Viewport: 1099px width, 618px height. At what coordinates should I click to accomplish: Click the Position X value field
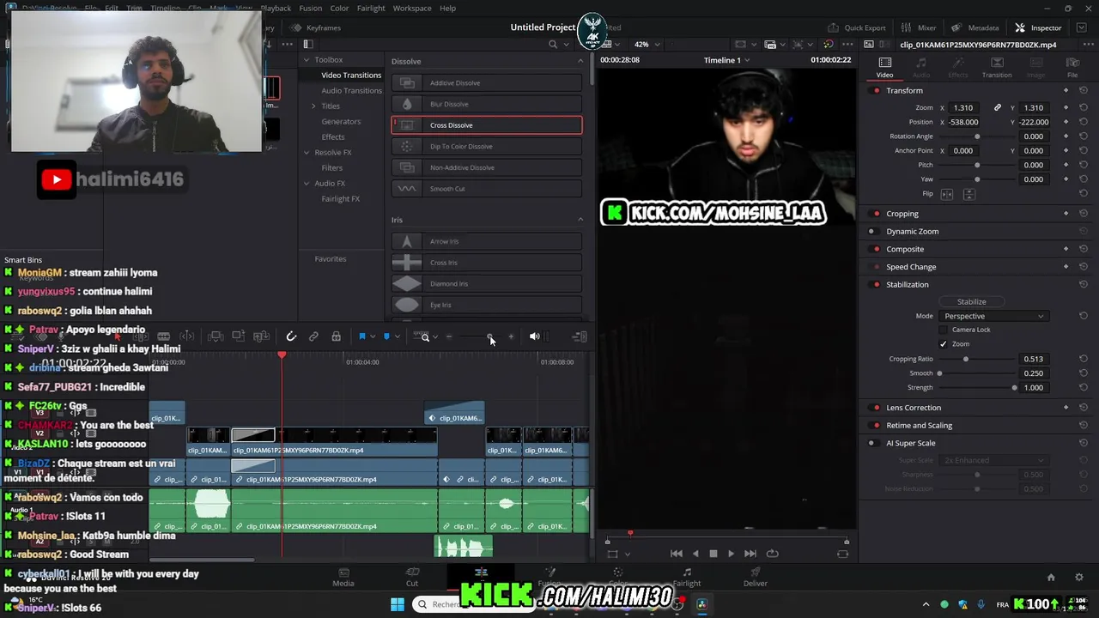pyautogui.click(x=964, y=122)
